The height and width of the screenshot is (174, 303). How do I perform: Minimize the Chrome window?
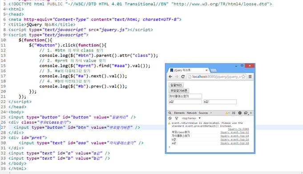point(236,66)
